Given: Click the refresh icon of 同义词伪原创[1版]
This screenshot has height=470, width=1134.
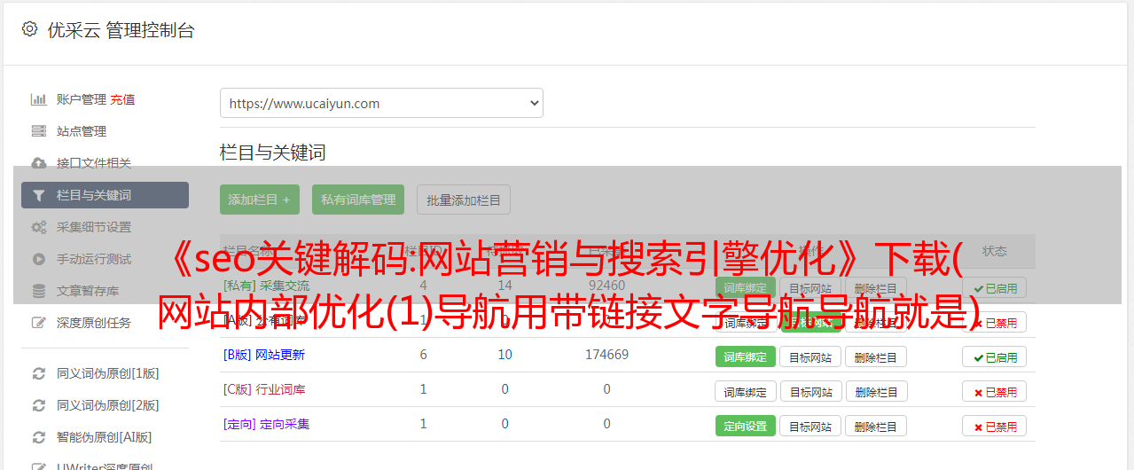Looking at the screenshot, I should (x=38, y=373).
